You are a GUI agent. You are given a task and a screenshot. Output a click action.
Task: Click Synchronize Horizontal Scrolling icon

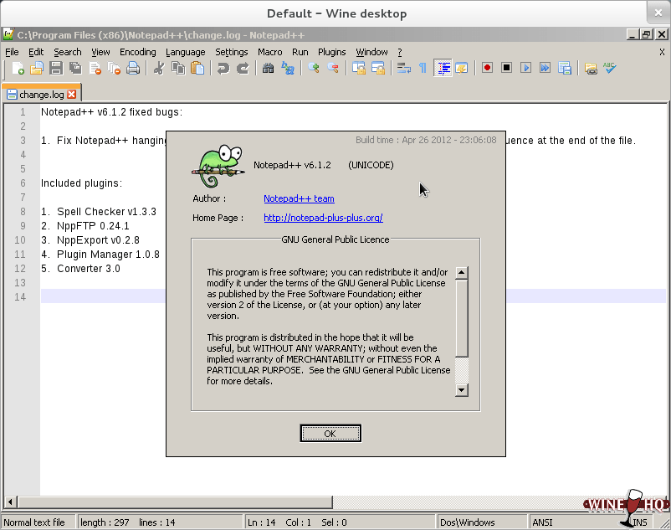(378, 68)
